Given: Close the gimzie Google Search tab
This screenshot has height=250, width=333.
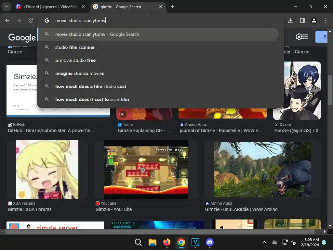Looking at the screenshot, I should 161,7.
